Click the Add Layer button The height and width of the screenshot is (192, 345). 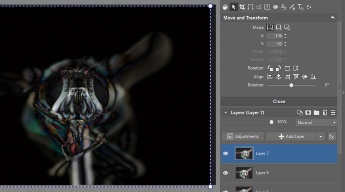click(x=291, y=136)
